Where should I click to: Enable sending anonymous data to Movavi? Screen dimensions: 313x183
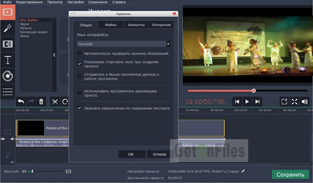pyautogui.click(x=79, y=76)
